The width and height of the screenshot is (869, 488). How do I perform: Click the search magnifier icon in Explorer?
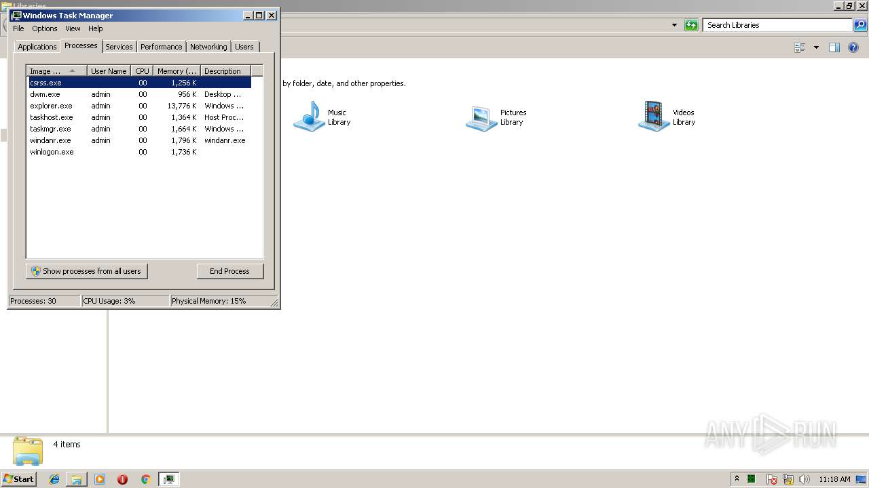click(860, 25)
